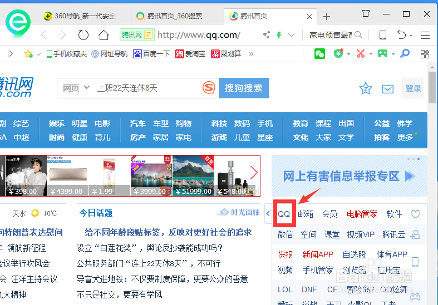The width and height of the screenshot is (438, 305).
Task: Click the WeChat extension icon
Action: pyautogui.click(x=319, y=53)
